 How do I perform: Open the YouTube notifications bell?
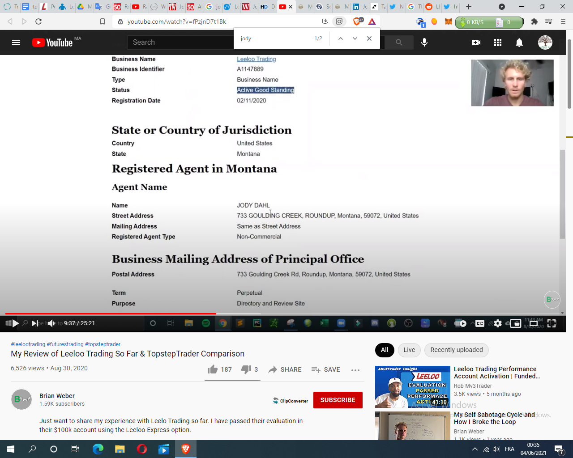[x=519, y=42]
